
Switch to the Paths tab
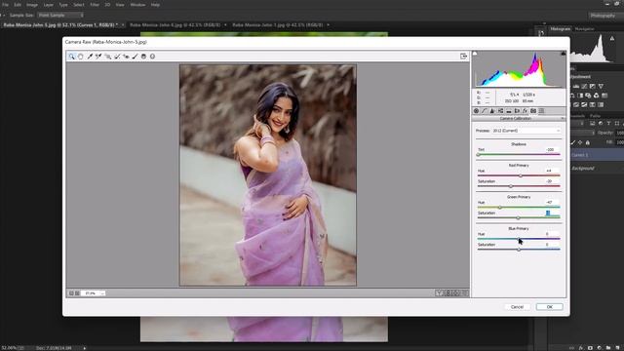coord(595,116)
